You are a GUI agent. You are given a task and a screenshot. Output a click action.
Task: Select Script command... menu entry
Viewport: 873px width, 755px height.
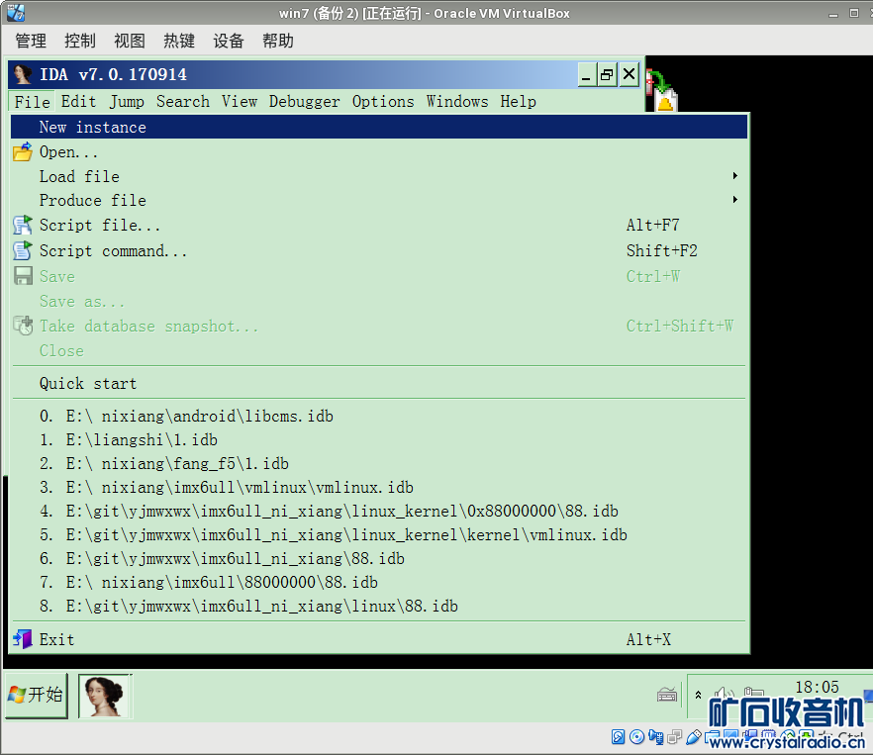[378, 250]
